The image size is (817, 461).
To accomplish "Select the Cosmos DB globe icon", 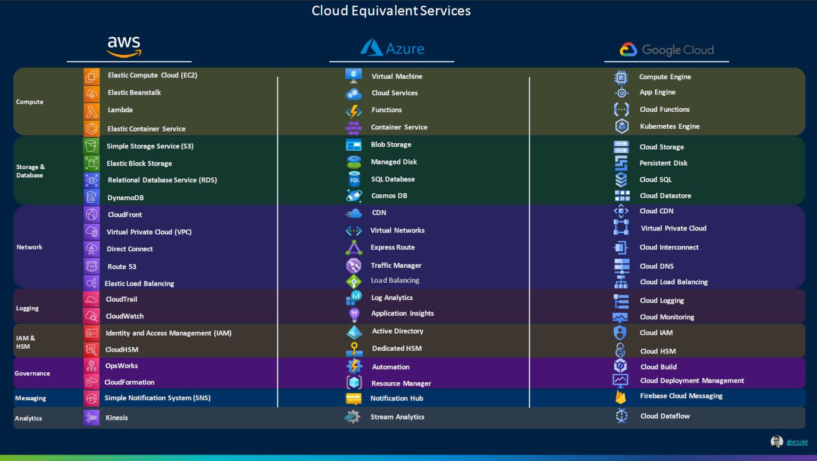I will (354, 195).
